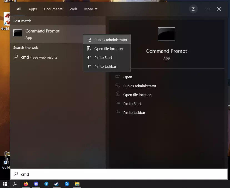Click the file location icon in details pane

point(118,94)
